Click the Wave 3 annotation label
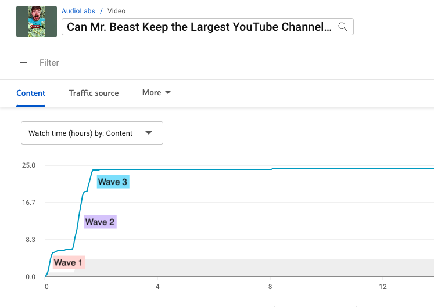 pos(113,182)
